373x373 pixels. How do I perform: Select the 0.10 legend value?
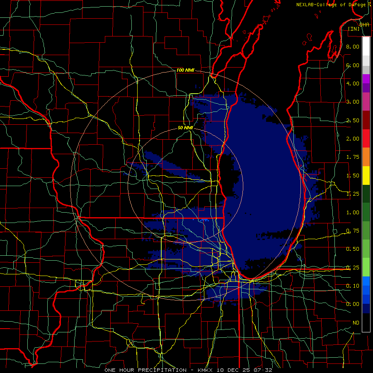pos(353,286)
